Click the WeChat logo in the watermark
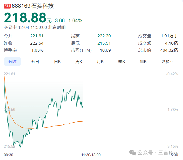 pos(133,153)
